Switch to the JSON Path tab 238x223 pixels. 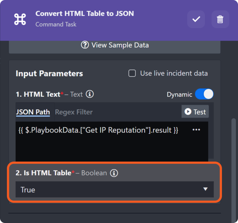(x=33, y=112)
